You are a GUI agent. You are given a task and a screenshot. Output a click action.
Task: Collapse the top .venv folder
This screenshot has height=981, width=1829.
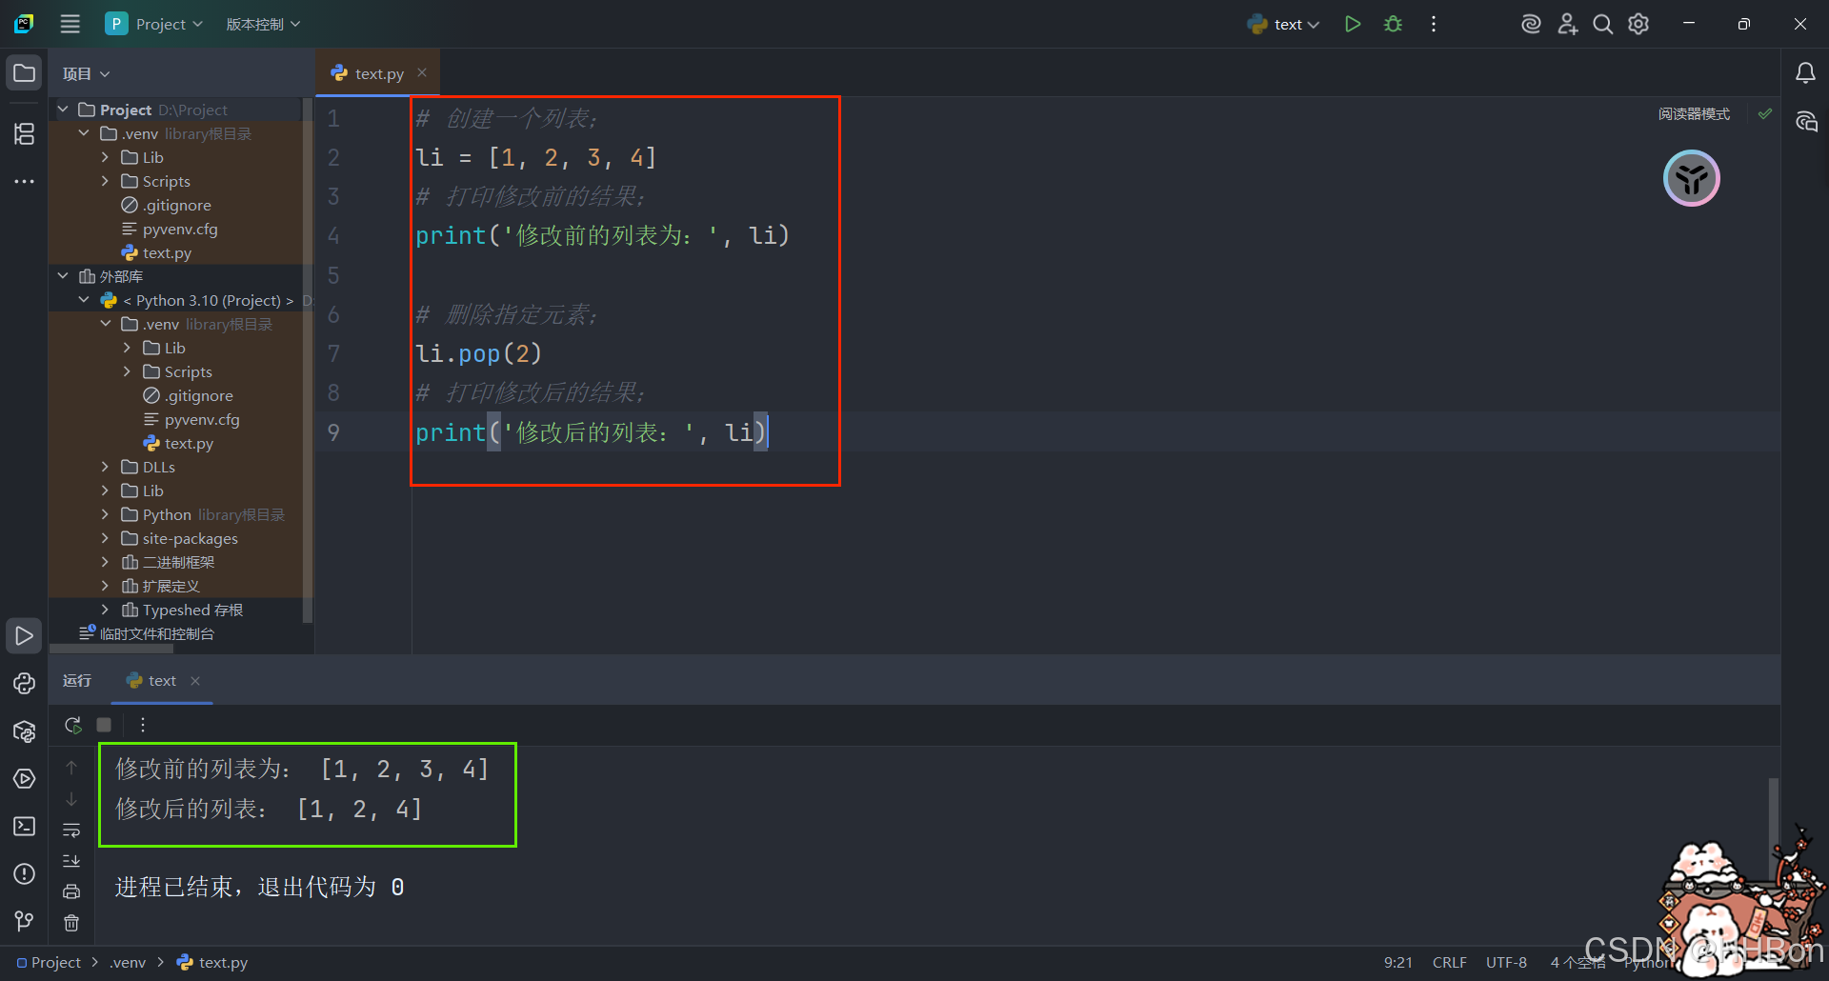(84, 133)
